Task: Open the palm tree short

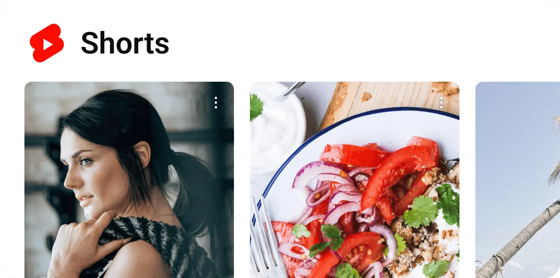Action: [518, 180]
